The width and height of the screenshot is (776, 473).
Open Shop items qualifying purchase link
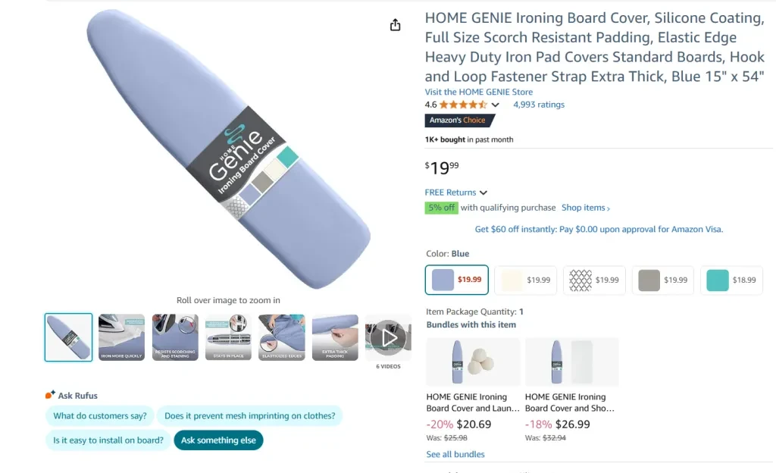[585, 208]
